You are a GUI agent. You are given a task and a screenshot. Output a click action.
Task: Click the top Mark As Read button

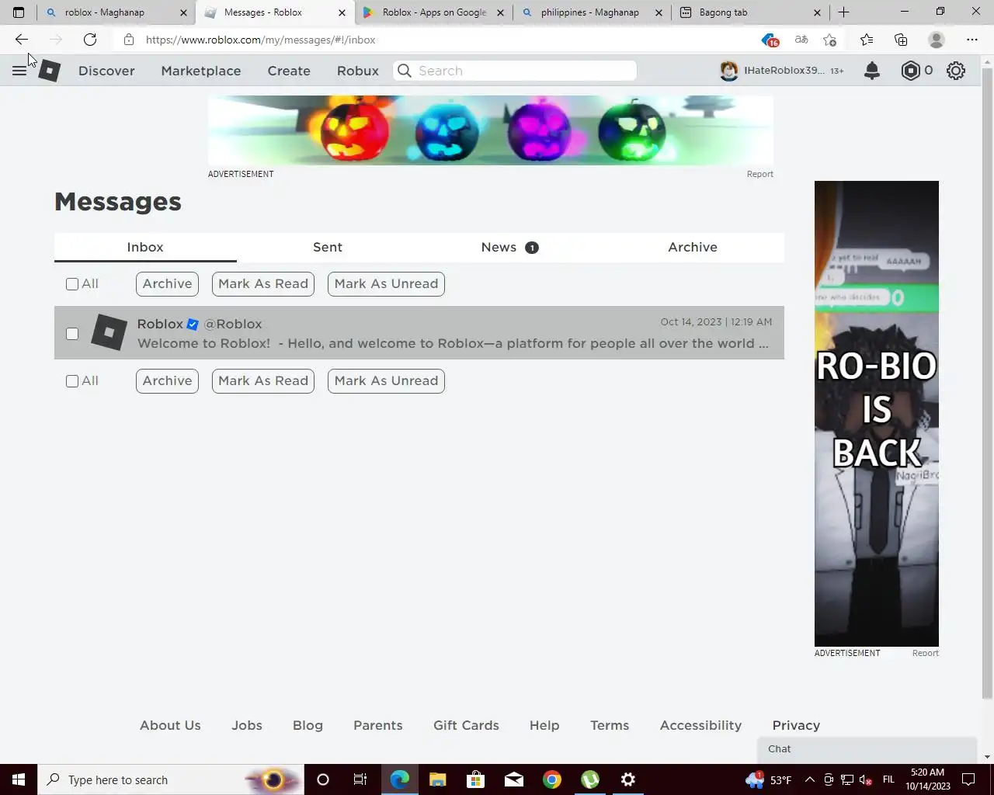click(x=263, y=283)
